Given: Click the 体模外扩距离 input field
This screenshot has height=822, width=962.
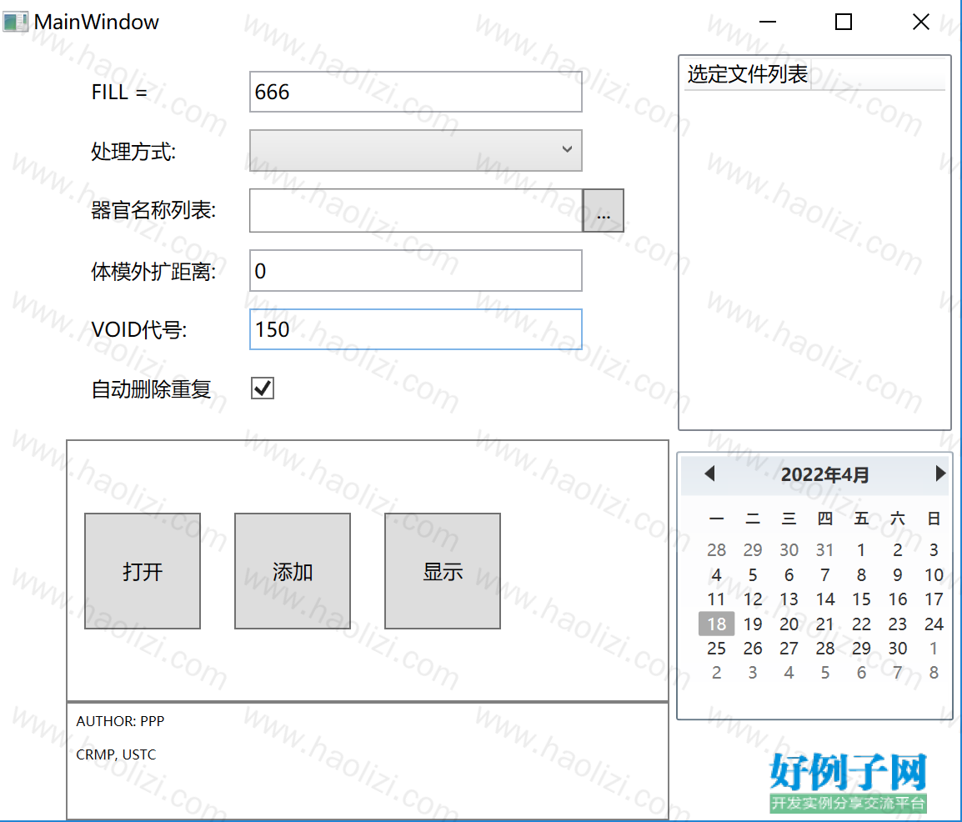Looking at the screenshot, I should coord(415,270).
